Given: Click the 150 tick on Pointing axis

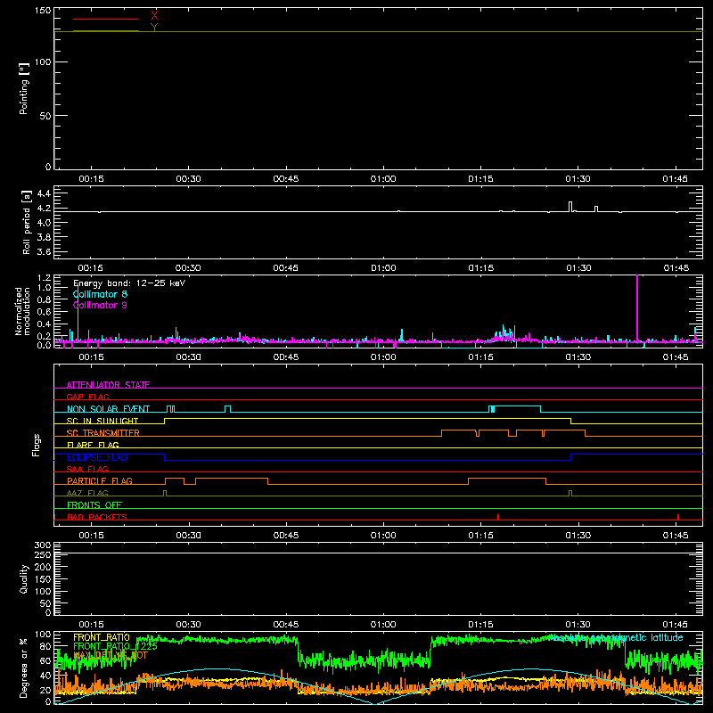Looking at the screenshot, I should tap(43, 11).
